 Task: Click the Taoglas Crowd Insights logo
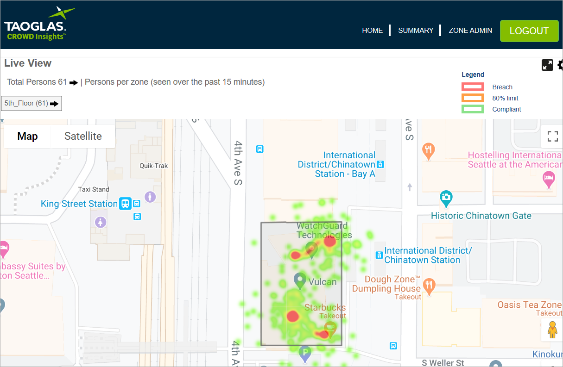click(x=39, y=23)
